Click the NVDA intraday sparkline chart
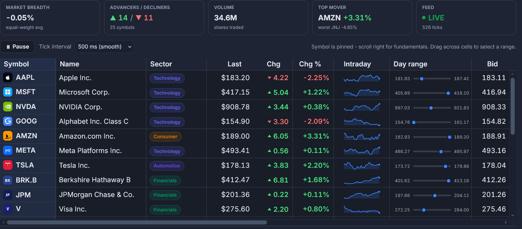Screen dimensions: 522x229 362,107
